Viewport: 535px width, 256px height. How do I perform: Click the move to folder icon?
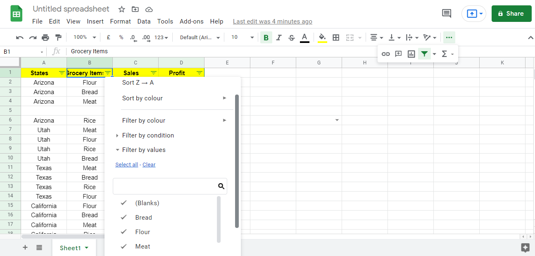coord(135,9)
